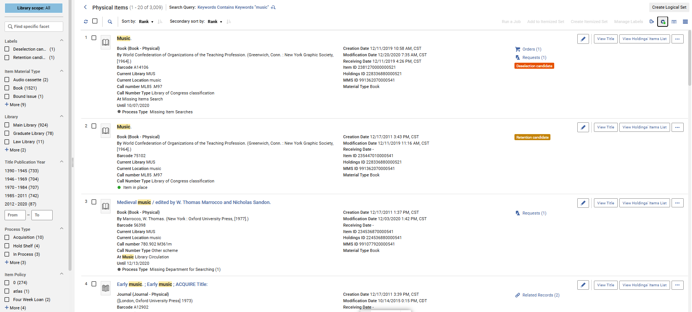Click the back arrow beside Physical Items

[86, 7]
